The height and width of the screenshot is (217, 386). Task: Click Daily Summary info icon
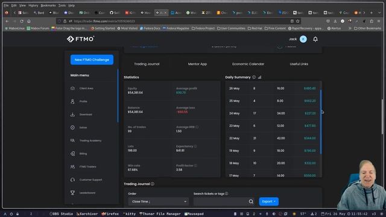254,77
